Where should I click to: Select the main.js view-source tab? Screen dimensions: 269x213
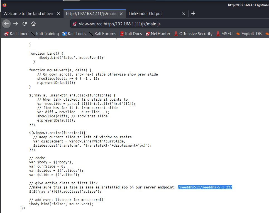click(92, 14)
